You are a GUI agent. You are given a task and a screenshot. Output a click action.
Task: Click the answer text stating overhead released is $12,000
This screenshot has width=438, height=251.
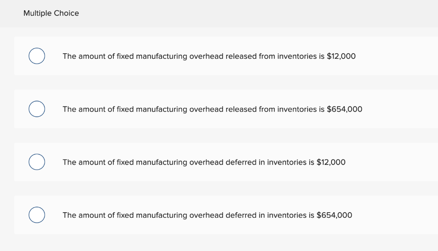(209, 56)
